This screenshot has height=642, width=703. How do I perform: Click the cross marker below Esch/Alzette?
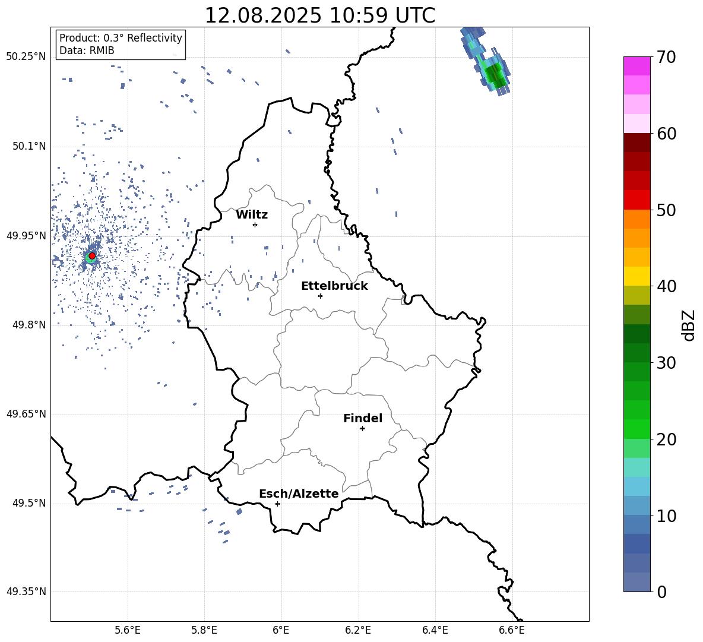(277, 504)
